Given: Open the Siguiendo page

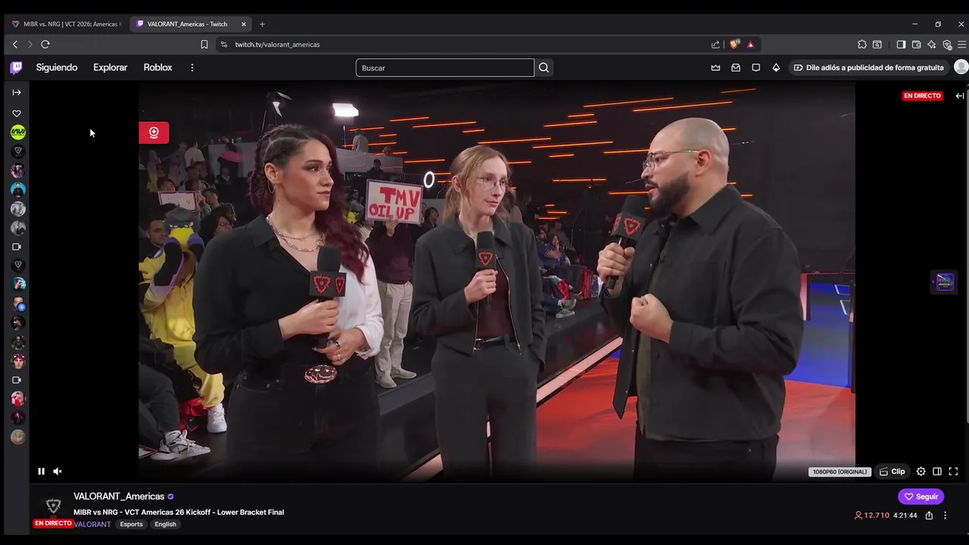Looking at the screenshot, I should pyautogui.click(x=57, y=67).
